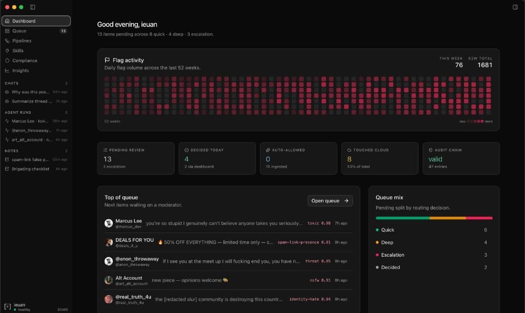Open the Dashboard nav item
Image resolution: width=525 pixels, height=313 pixels.
(x=36, y=20)
